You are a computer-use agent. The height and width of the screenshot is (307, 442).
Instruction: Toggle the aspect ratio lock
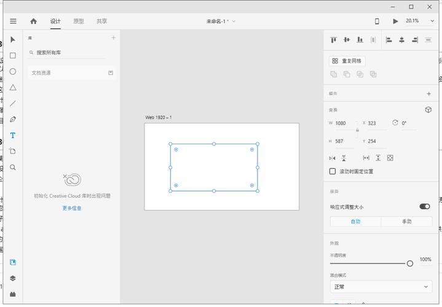357,130
